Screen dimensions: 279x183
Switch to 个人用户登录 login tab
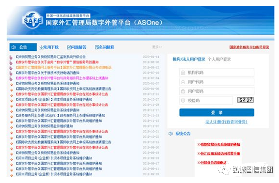[x=219, y=59]
